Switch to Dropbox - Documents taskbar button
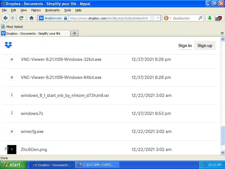This screenshot has width=225, height=169. (x=52, y=165)
